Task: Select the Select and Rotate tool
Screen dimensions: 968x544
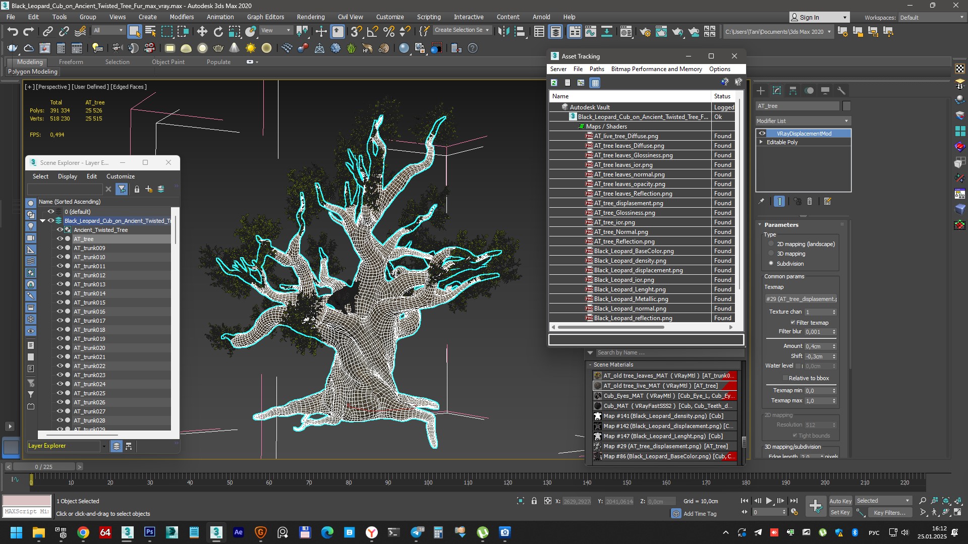Action: (218, 32)
